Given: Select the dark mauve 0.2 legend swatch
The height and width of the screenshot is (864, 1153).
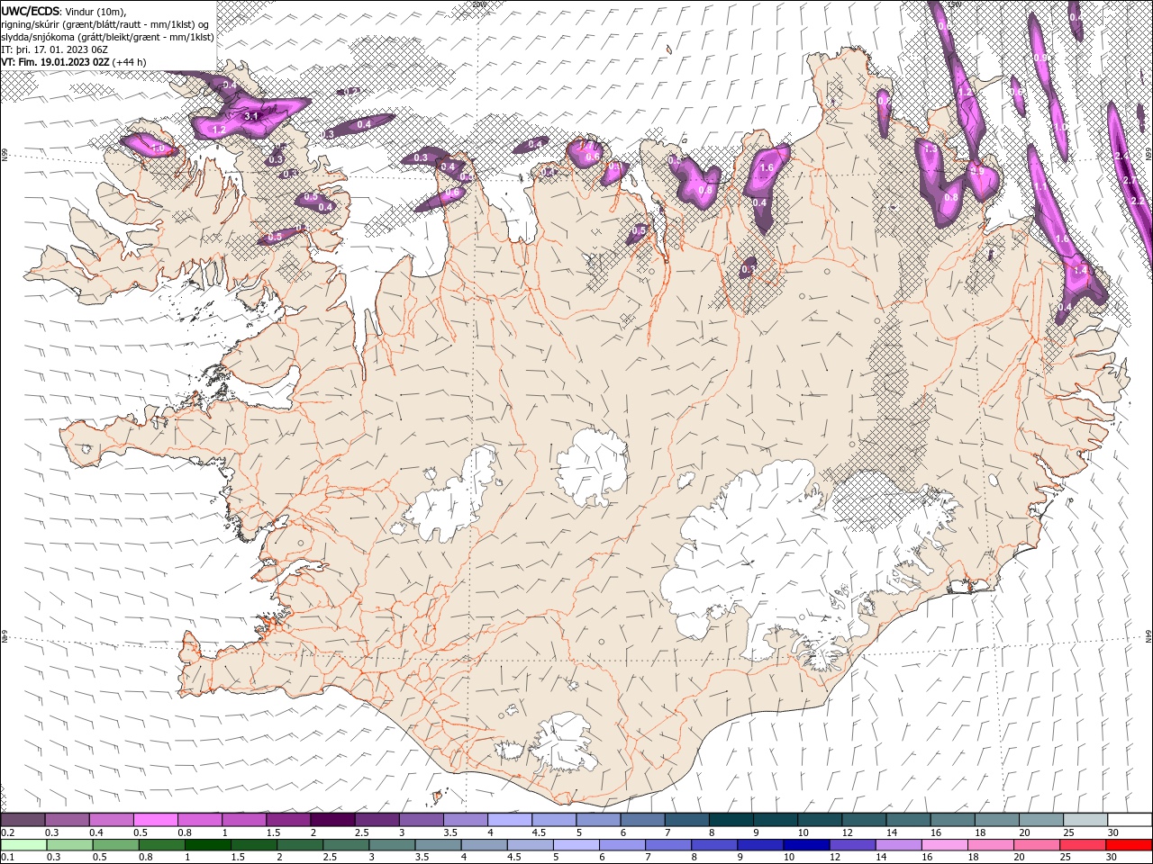Looking at the screenshot, I should tap(23, 820).
